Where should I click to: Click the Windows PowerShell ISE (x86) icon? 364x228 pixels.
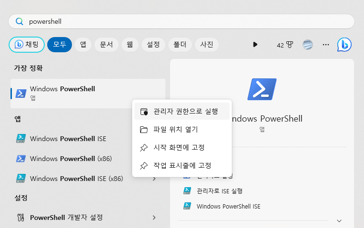point(21,178)
